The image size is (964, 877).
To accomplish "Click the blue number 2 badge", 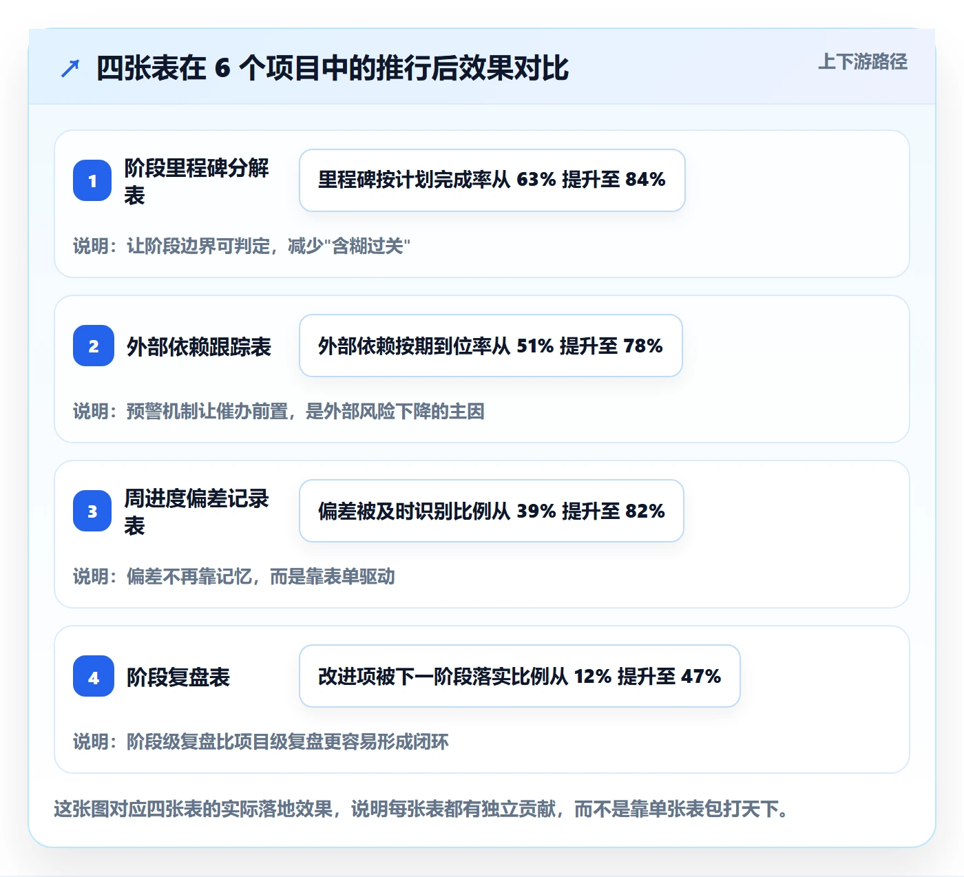I will point(93,346).
